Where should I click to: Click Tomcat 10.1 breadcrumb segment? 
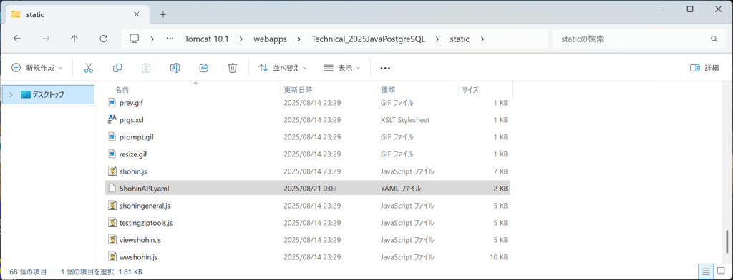[x=206, y=39]
